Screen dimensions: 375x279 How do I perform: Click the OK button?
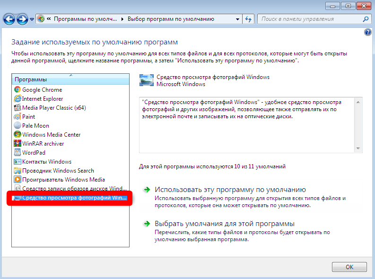pos(349,267)
